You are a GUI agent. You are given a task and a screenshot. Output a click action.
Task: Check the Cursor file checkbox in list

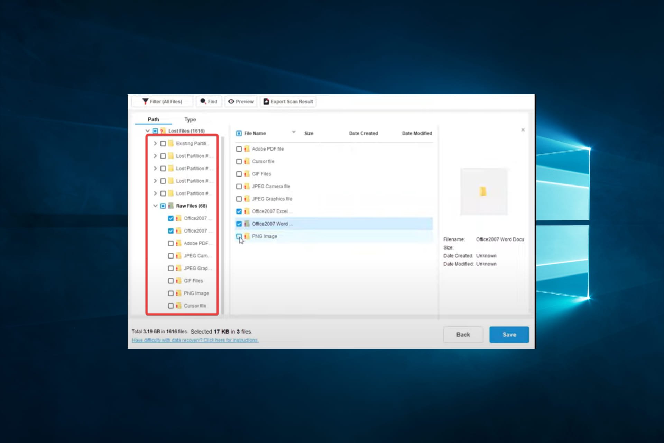pyautogui.click(x=239, y=161)
